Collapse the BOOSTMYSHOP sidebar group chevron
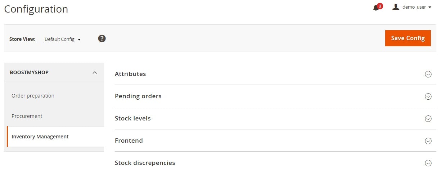This screenshot has width=441, height=171. pos(95,72)
